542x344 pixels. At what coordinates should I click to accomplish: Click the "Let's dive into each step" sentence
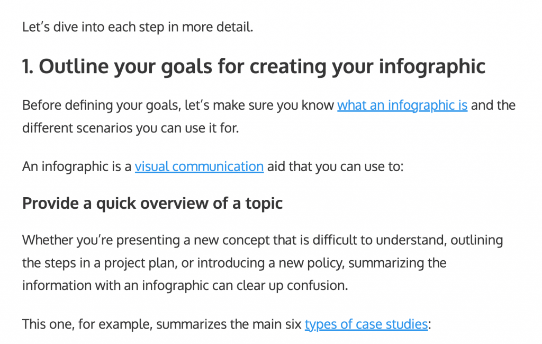click(x=138, y=27)
